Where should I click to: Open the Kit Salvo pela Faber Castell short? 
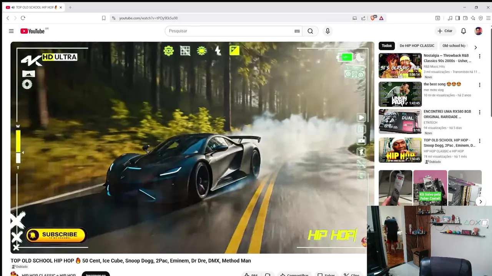coord(430,188)
